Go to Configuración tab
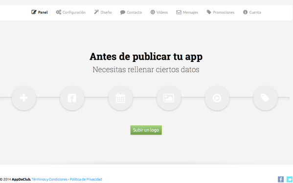293x183 pixels. tap(70, 12)
